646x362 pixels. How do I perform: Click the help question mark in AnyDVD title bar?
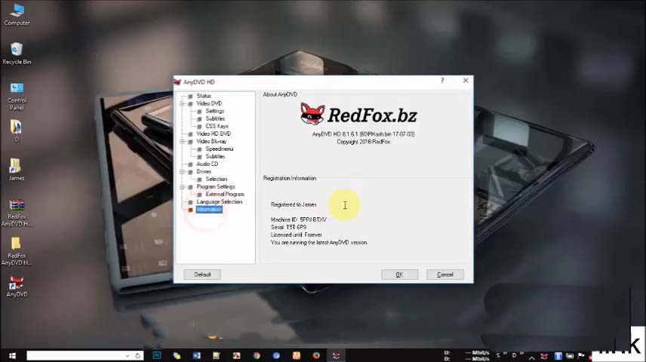click(442, 80)
